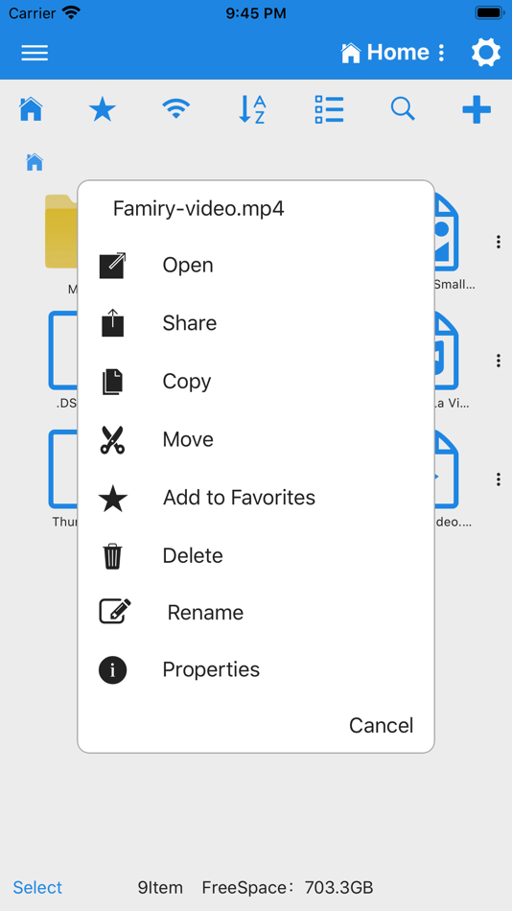The width and height of the screenshot is (512, 911).
Task: Open the hamburger side menu
Action: click(35, 53)
